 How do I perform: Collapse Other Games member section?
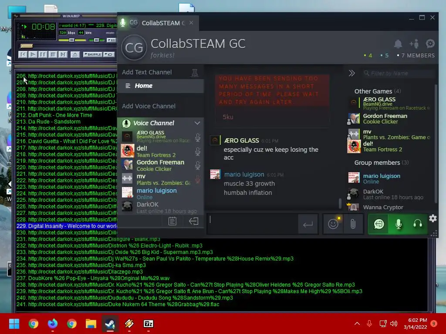tap(378, 91)
